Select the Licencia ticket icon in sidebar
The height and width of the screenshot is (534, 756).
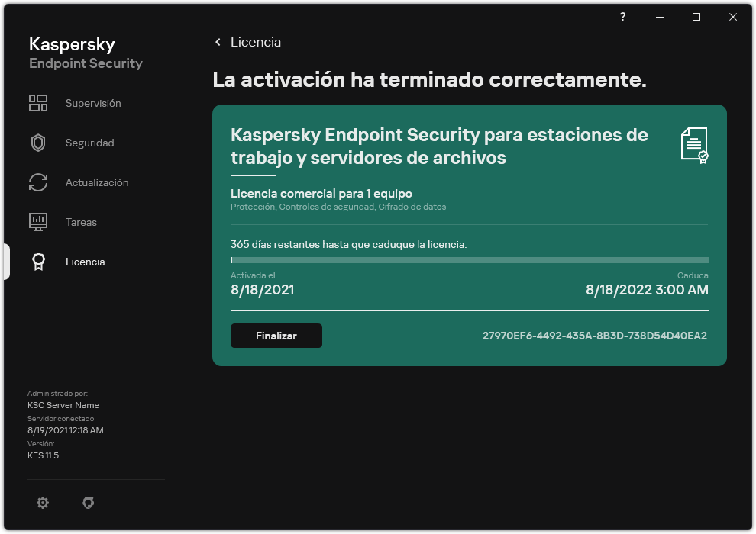point(38,262)
